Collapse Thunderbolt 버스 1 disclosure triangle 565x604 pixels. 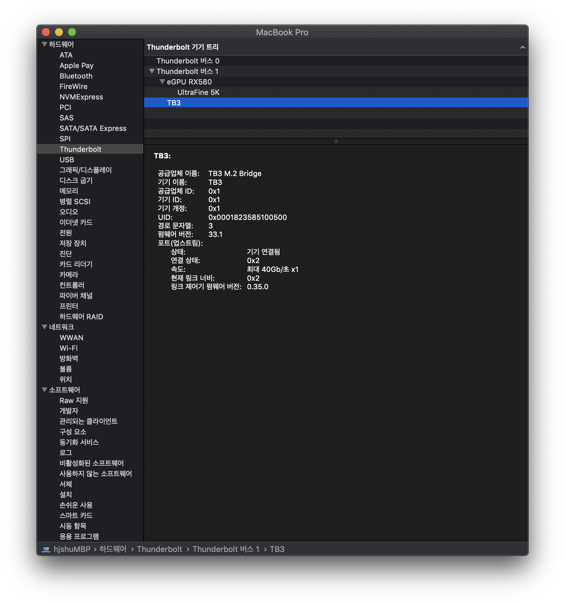point(152,71)
